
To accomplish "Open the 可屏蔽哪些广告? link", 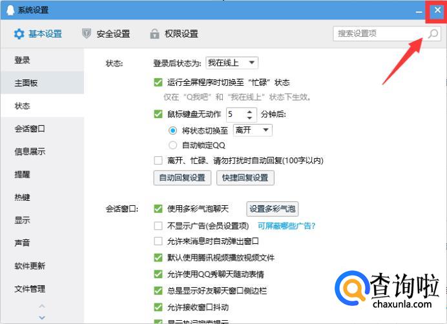I will [x=287, y=226].
